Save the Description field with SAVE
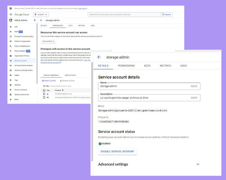This screenshot has width=226, height=180. [x=194, y=98]
